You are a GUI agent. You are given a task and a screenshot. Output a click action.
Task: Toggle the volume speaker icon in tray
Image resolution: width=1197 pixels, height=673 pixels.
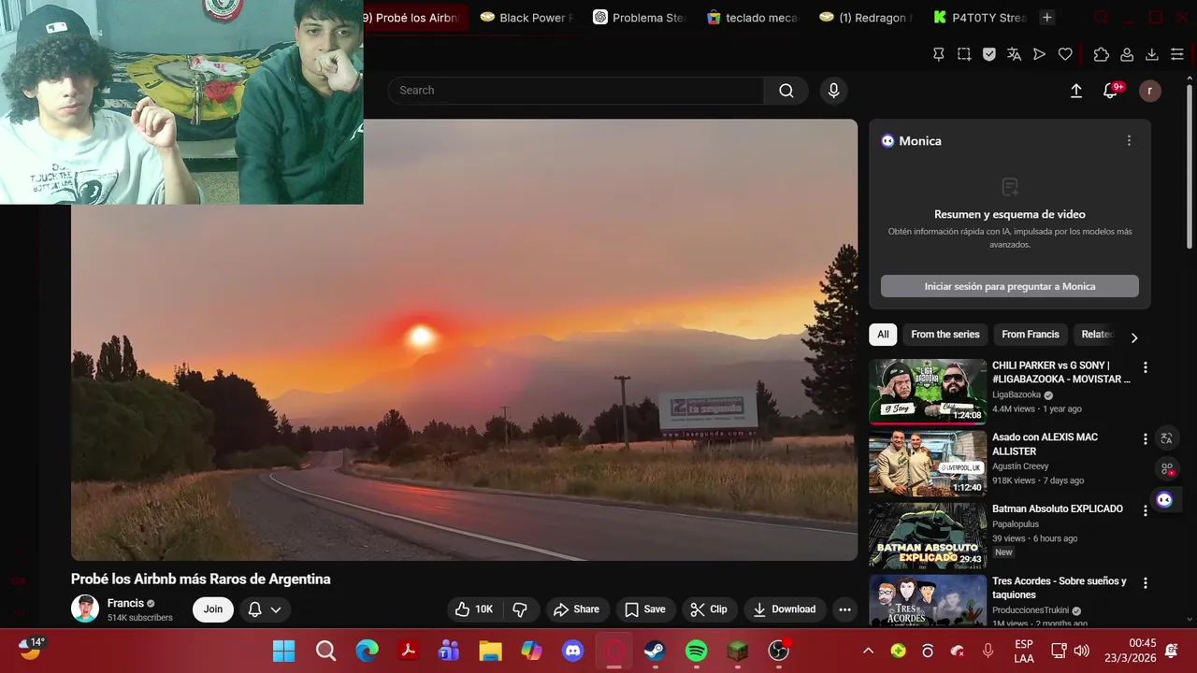coord(1082,651)
